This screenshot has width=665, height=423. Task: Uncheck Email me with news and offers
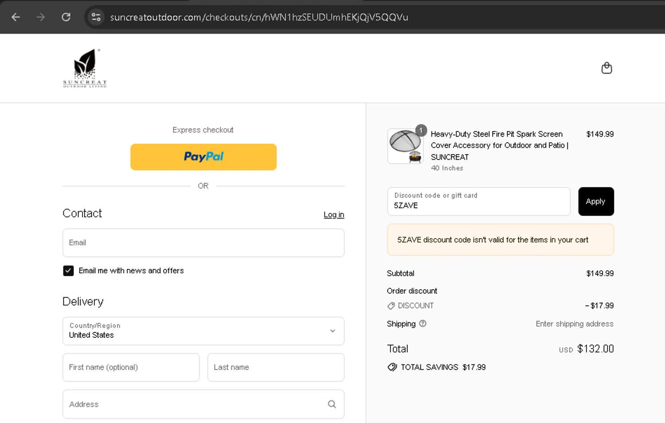68,270
